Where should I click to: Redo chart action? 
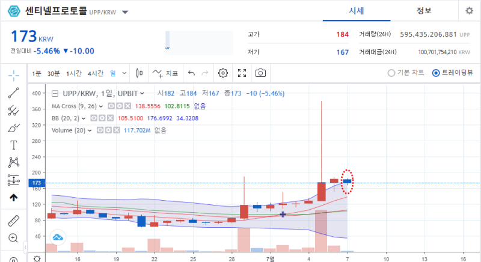(x=204, y=73)
